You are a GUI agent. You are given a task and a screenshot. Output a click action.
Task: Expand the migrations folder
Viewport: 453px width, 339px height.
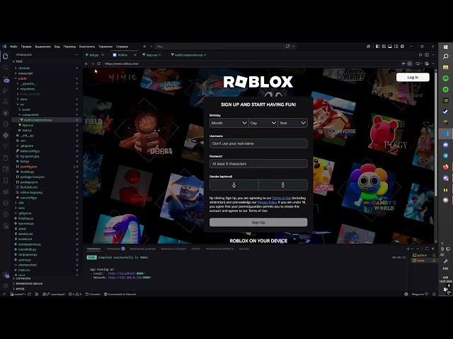(x=28, y=89)
